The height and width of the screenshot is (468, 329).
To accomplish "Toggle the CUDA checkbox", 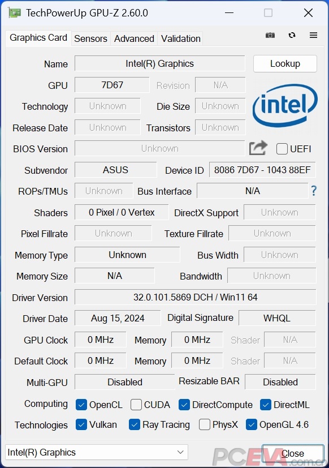I will (x=136, y=405).
